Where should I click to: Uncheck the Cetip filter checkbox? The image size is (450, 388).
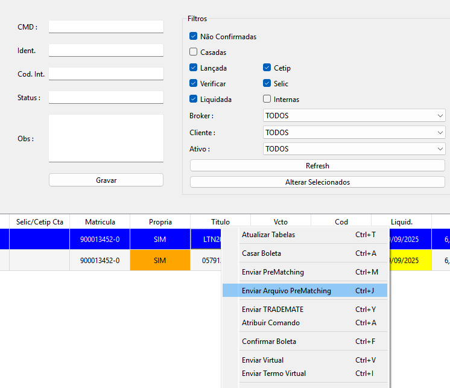[x=267, y=68]
